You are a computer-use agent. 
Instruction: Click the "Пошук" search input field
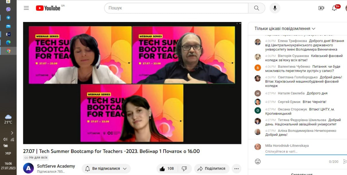[x=176, y=8]
